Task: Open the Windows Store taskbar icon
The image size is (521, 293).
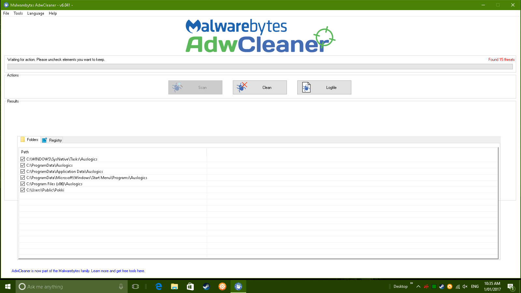Action: (x=190, y=286)
